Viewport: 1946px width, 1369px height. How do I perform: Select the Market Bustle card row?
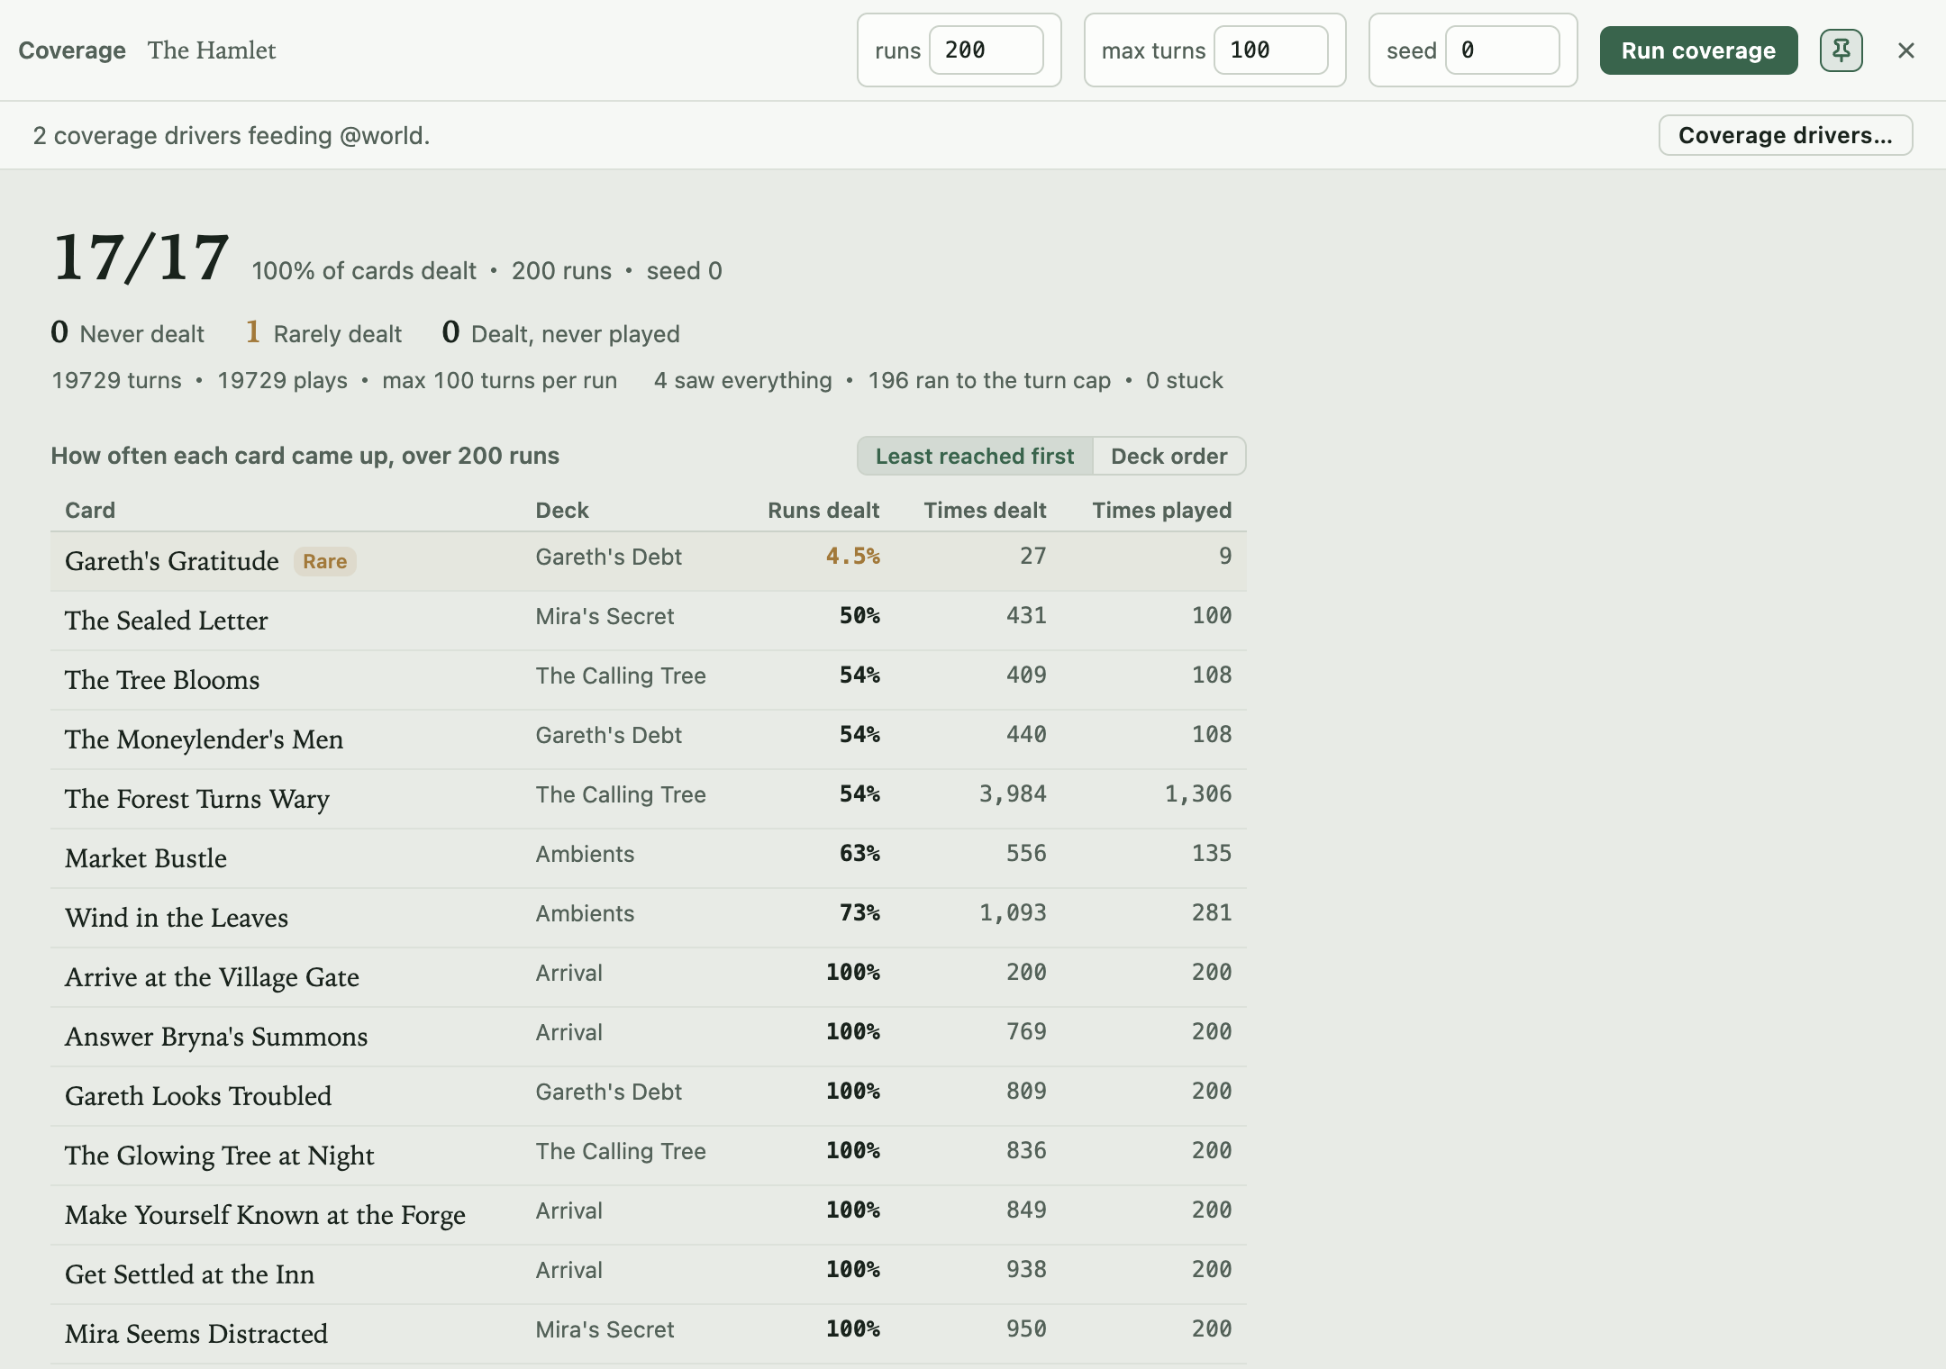pyautogui.click(x=649, y=858)
